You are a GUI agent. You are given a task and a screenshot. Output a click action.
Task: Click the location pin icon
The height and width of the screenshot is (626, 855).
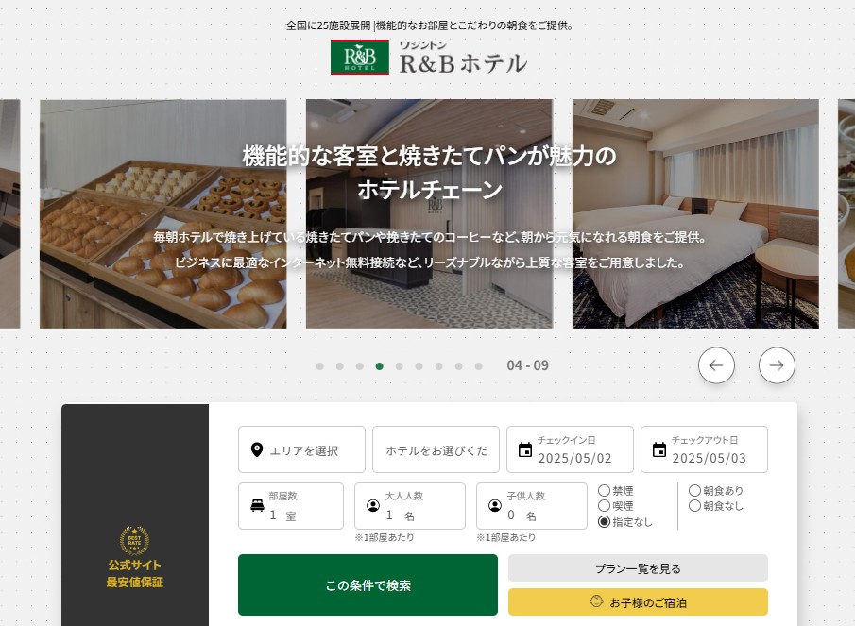point(257,449)
